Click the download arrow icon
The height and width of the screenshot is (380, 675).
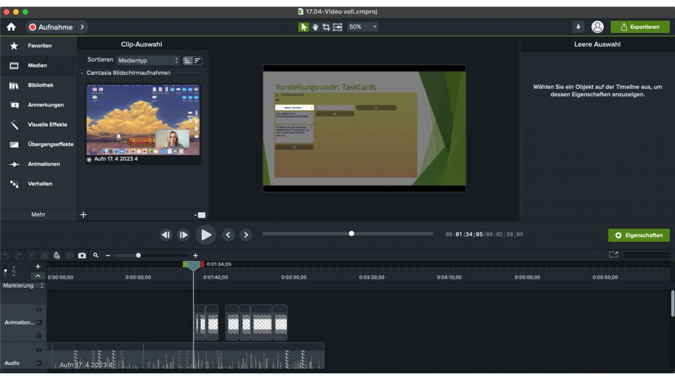pos(578,27)
